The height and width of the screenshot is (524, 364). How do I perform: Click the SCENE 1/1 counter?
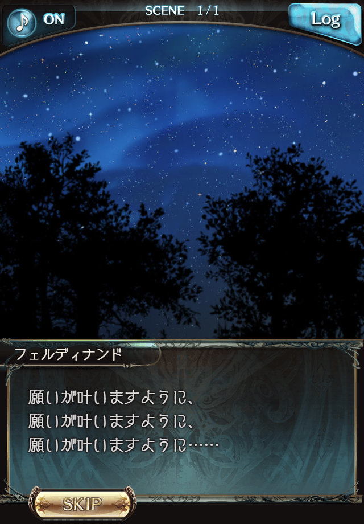182,11
